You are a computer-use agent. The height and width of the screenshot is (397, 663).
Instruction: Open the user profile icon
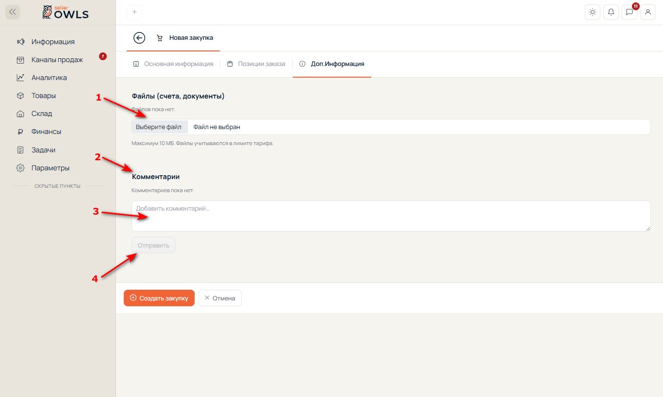[648, 12]
